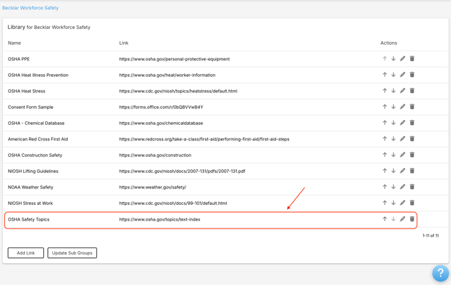This screenshot has height=285, width=451.
Task: Click the Link column header
Action: [x=124, y=43]
